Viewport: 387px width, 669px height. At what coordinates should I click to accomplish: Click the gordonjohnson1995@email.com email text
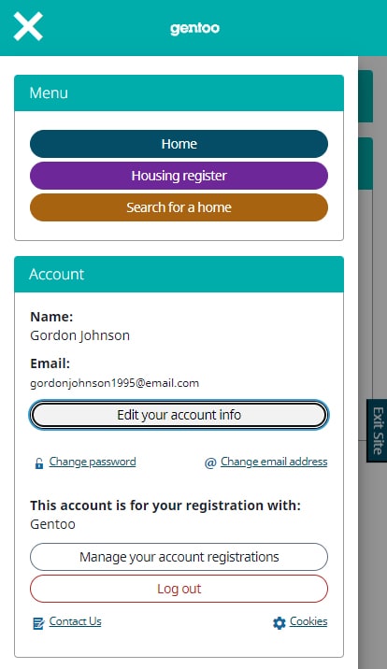(x=114, y=383)
